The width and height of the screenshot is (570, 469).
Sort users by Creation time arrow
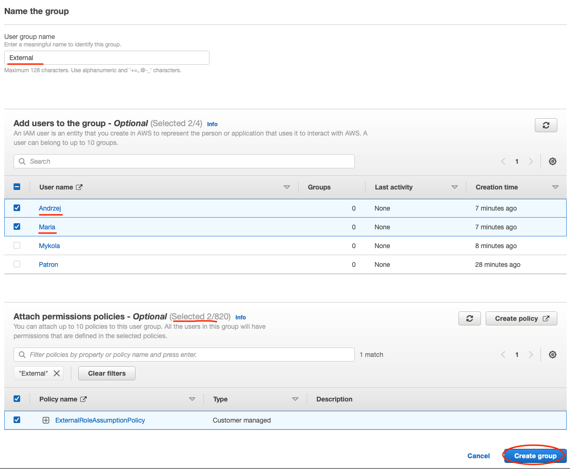coord(555,187)
